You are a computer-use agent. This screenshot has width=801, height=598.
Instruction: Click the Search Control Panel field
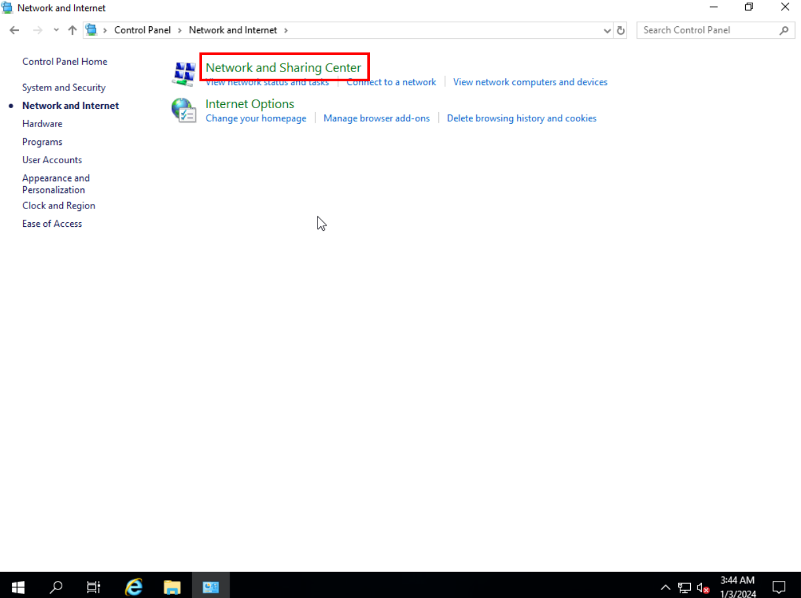tap(707, 30)
